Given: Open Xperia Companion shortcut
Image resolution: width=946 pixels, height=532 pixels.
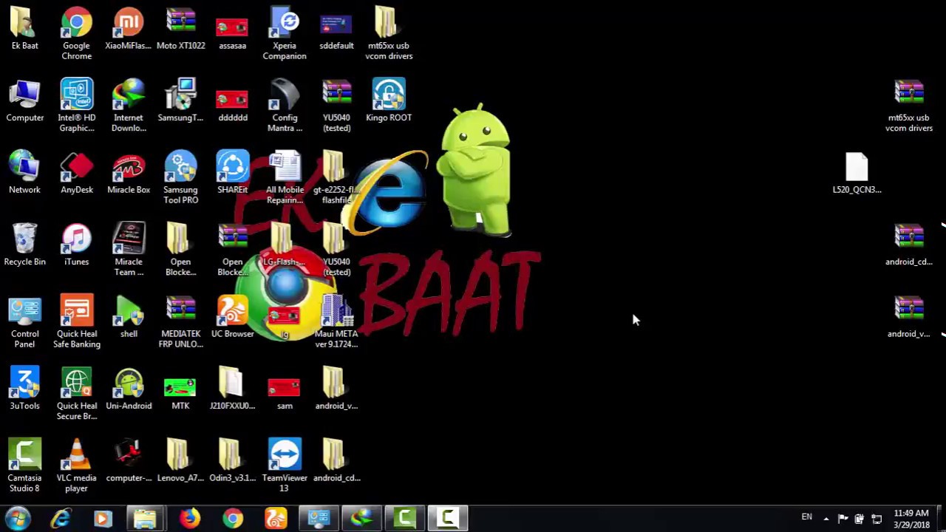Looking at the screenshot, I should (x=285, y=34).
